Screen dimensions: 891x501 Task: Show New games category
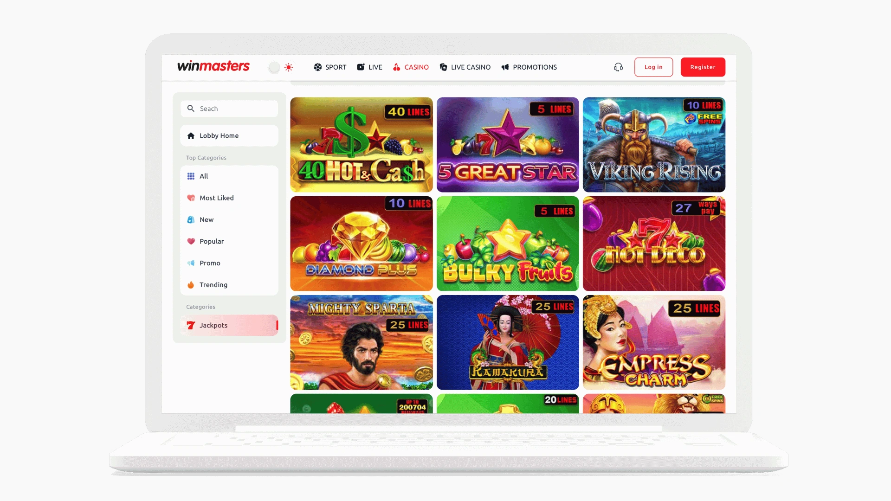pyautogui.click(x=206, y=220)
